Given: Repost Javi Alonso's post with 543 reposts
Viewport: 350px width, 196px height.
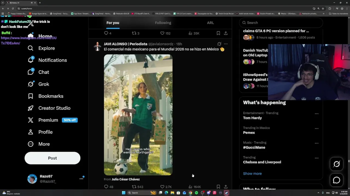Looking at the screenshot, I should click(x=138, y=187).
